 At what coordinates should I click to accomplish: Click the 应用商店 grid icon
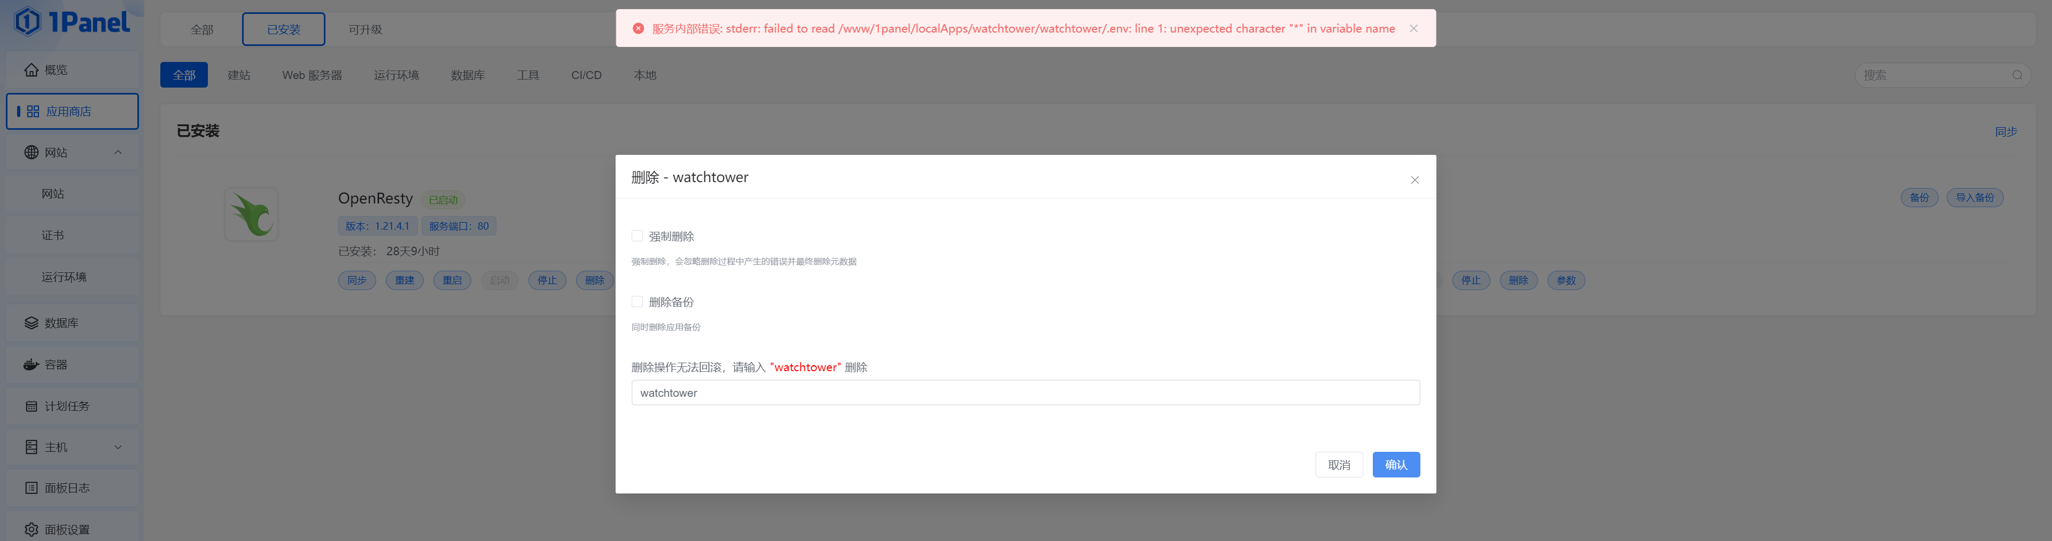pos(33,112)
